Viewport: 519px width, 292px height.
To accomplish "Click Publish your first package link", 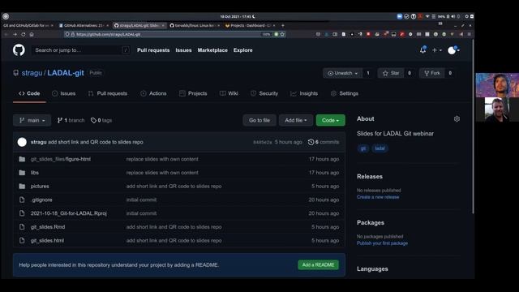I will coord(382,243).
